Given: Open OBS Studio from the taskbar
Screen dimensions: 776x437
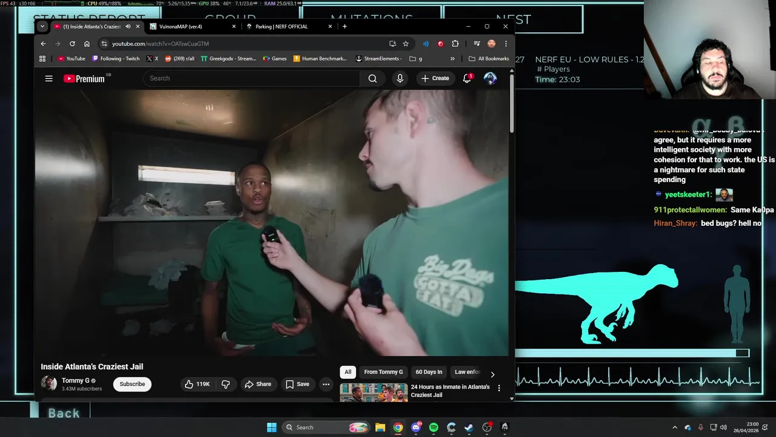Looking at the screenshot, I should (x=487, y=427).
